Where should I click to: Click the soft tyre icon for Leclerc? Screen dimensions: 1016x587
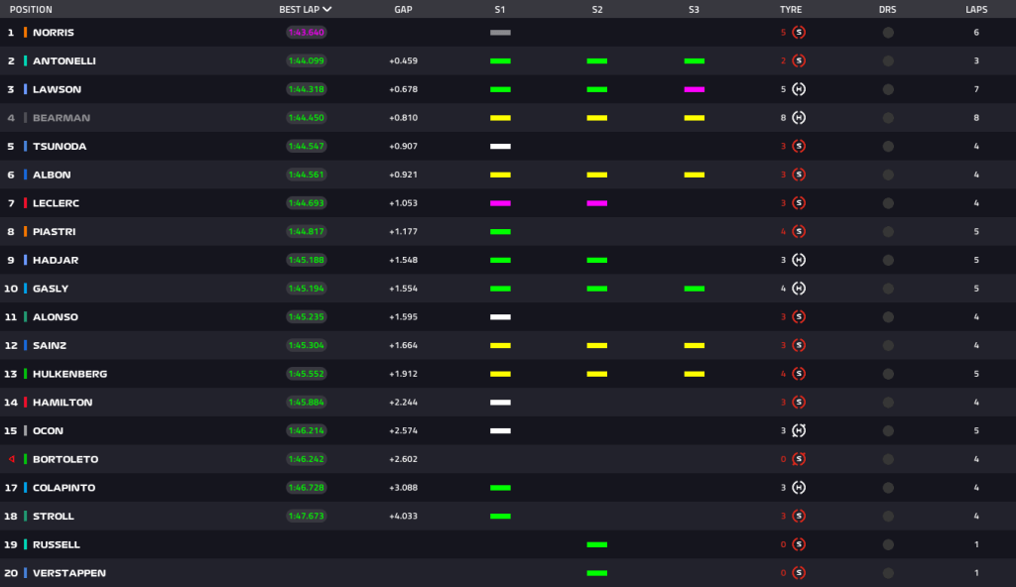point(799,203)
